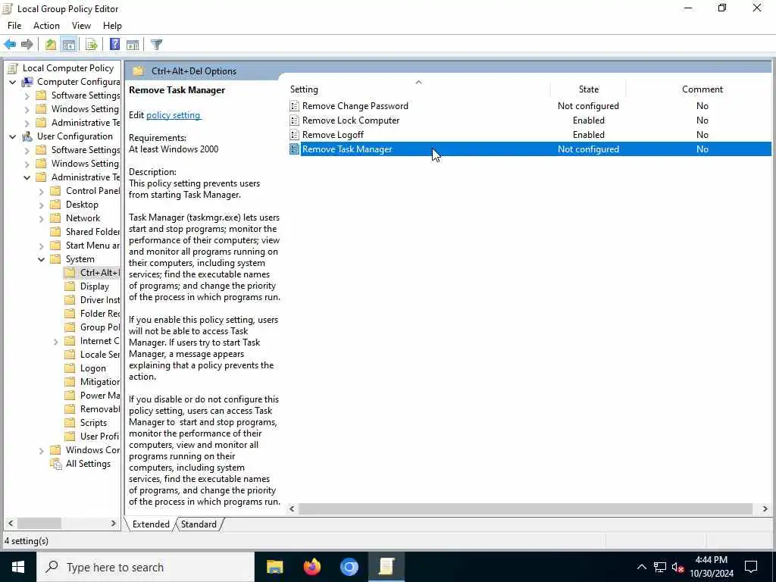Open the View menu

pos(81,26)
